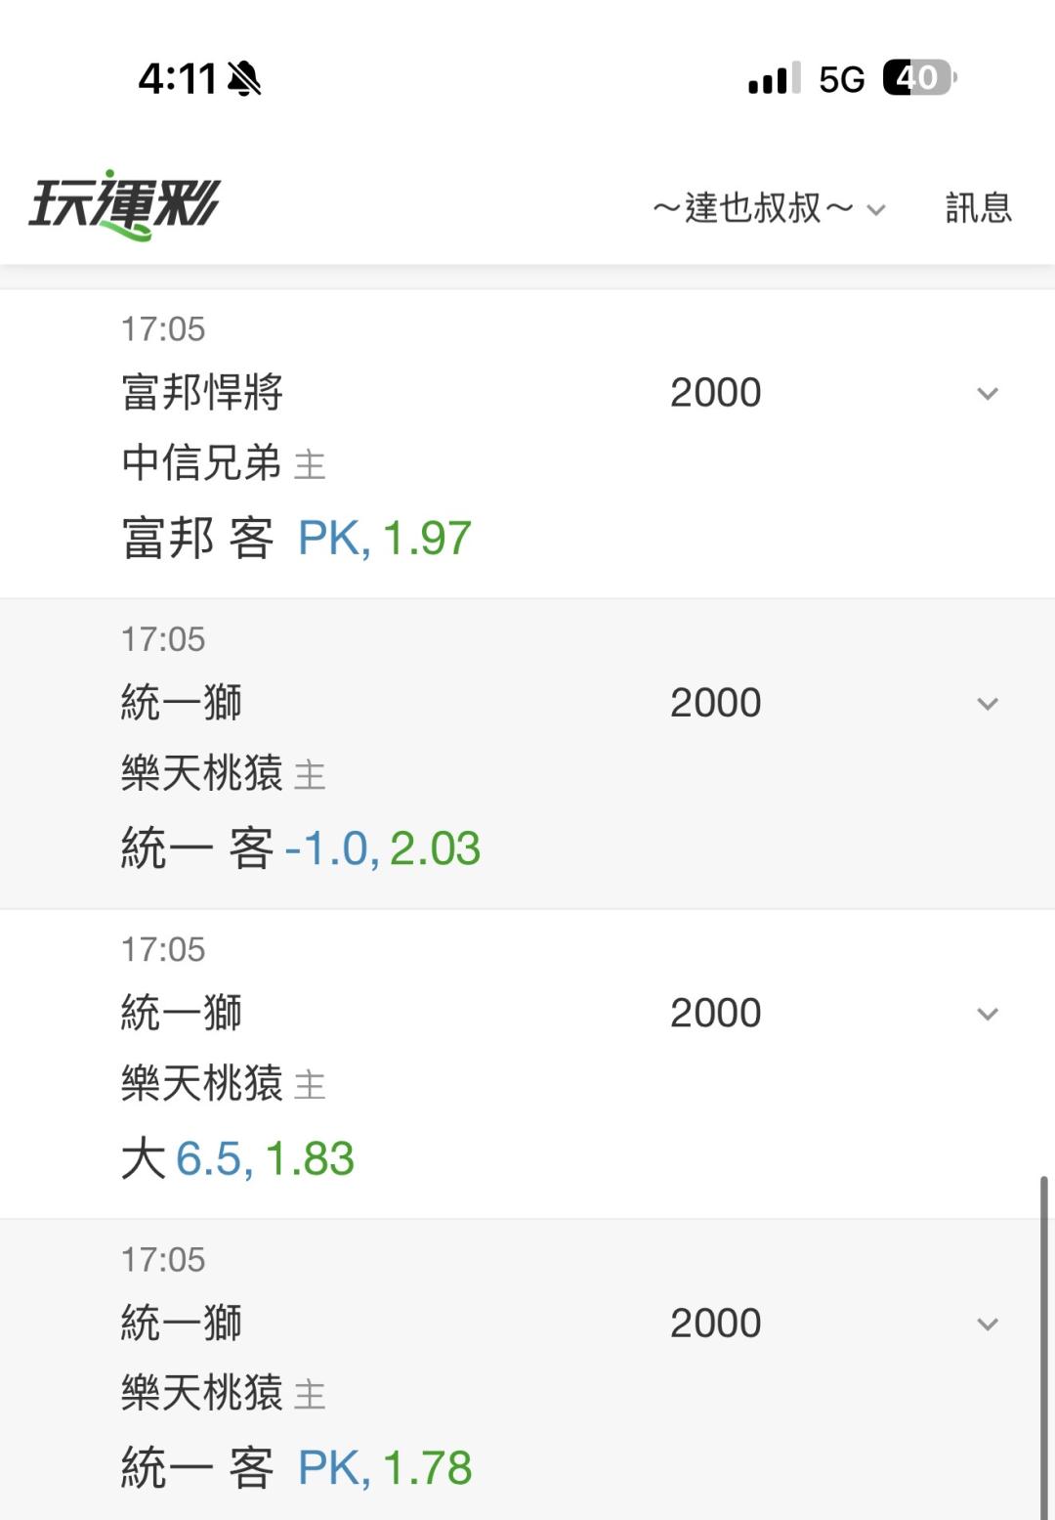Image resolution: width=1055 pixels, height=1520 pixels.
Task: Tap the 富邦悍將 team name
Action: pyautogui.click(x=202, y=392)
